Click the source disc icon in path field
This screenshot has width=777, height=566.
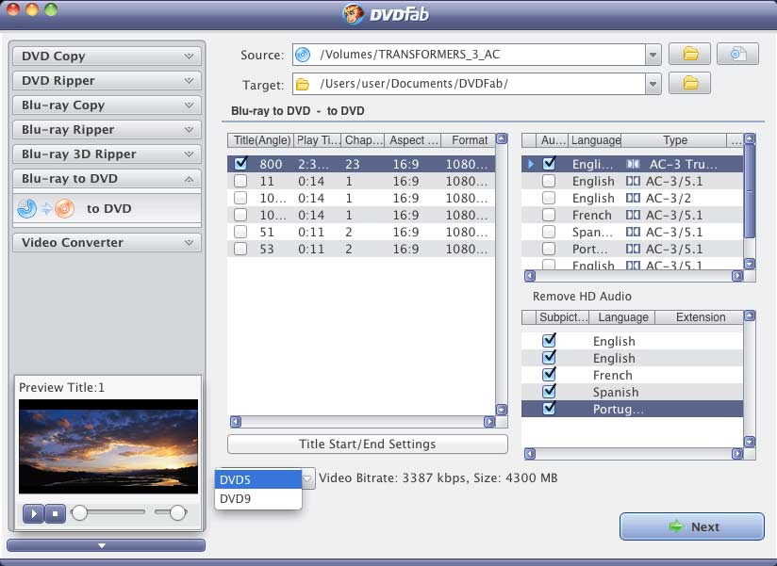pyautogui.click(x=303, y=55)
